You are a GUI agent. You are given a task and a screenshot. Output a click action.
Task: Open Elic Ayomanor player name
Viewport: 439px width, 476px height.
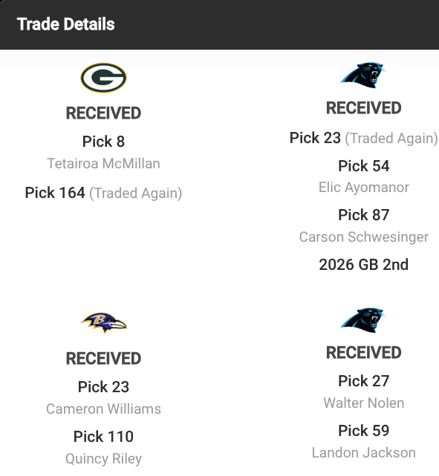pyautogui.click(x=363, y=188)
